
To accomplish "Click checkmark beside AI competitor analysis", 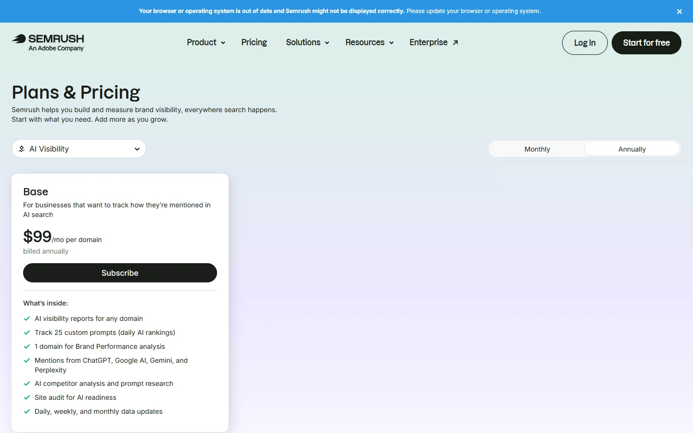I will coord(27,383).
